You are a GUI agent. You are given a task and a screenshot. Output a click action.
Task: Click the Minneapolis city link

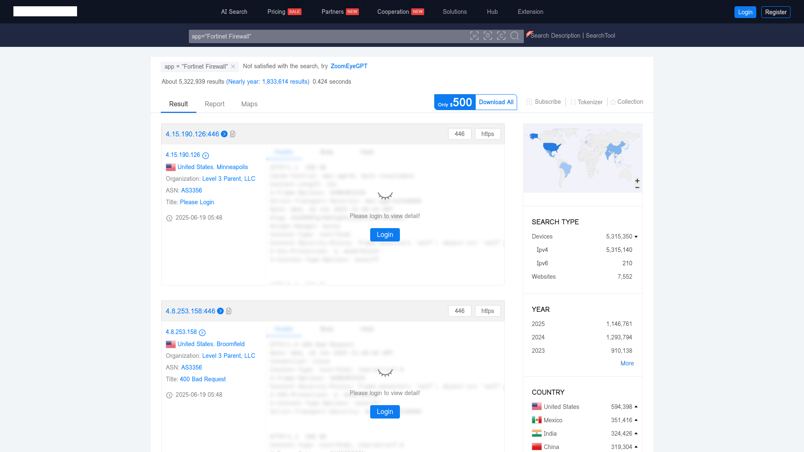[x=232, y=167]
